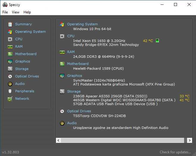The width and height of the screenshot is (196, 156).
Task: Click the left arrow of horizontal scrollbar
Action: coord(58,140)
